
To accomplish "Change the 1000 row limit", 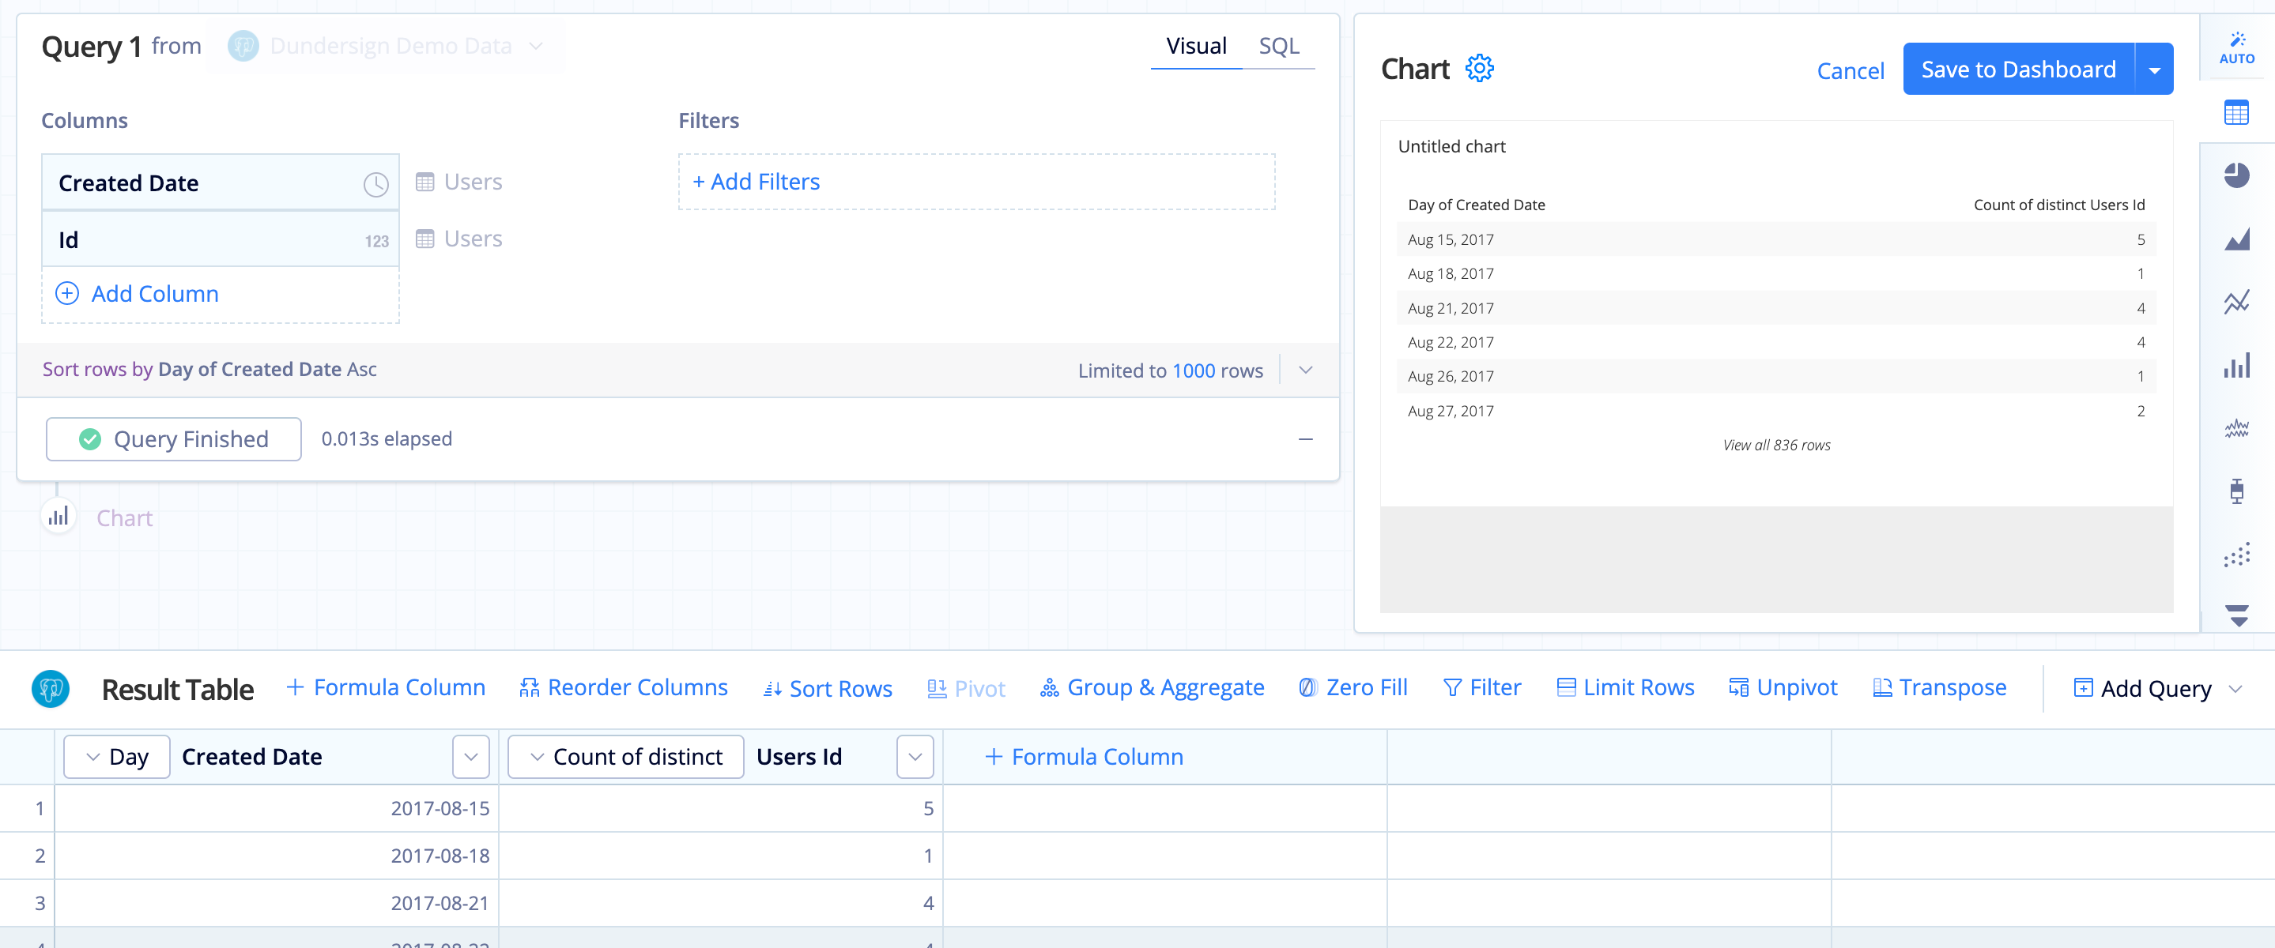I will point(1193,371).
